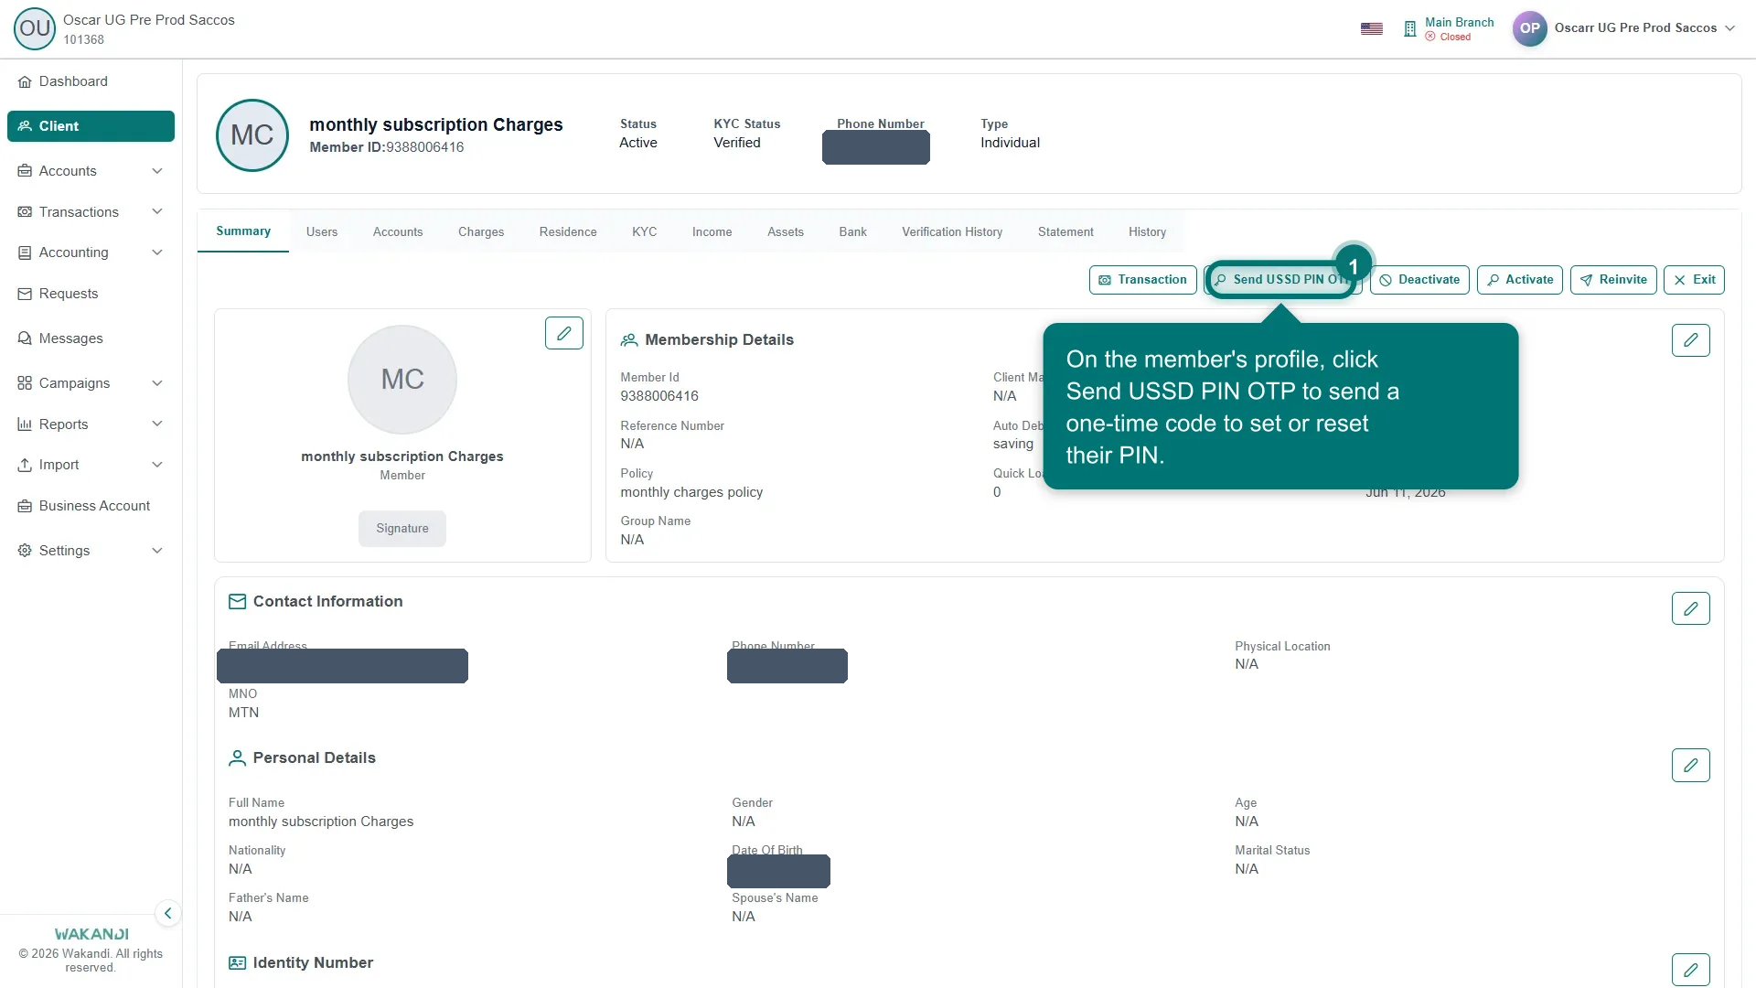Click the Activate button
The height and width of the screenshot is (988, 1756).
[1520, 280]
